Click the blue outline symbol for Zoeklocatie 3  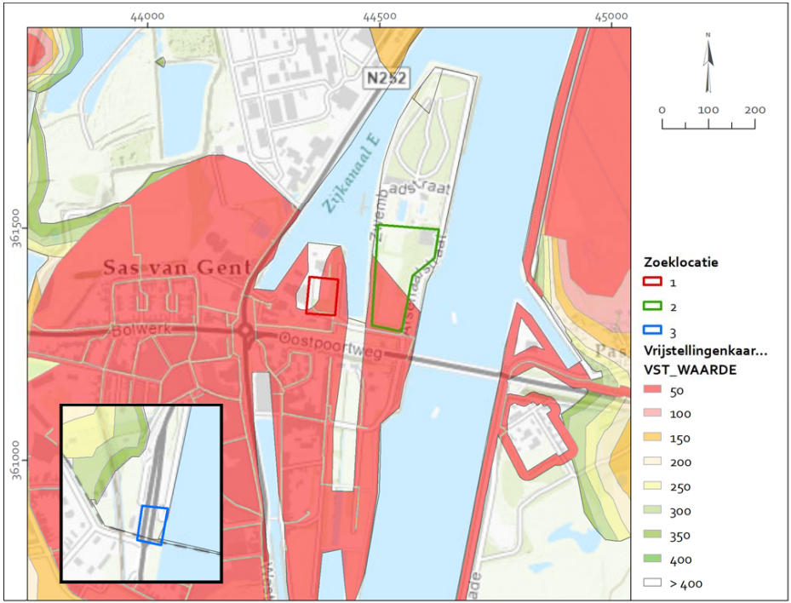652,330
